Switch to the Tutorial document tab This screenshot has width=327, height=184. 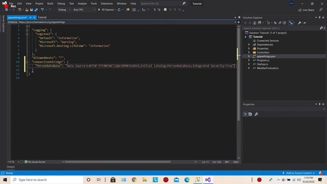[42, 17]
